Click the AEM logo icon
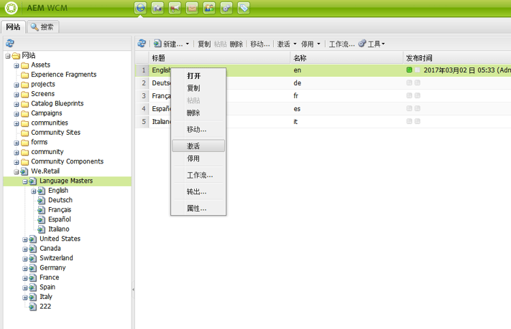The image size is (511, 329). point(11,7)
